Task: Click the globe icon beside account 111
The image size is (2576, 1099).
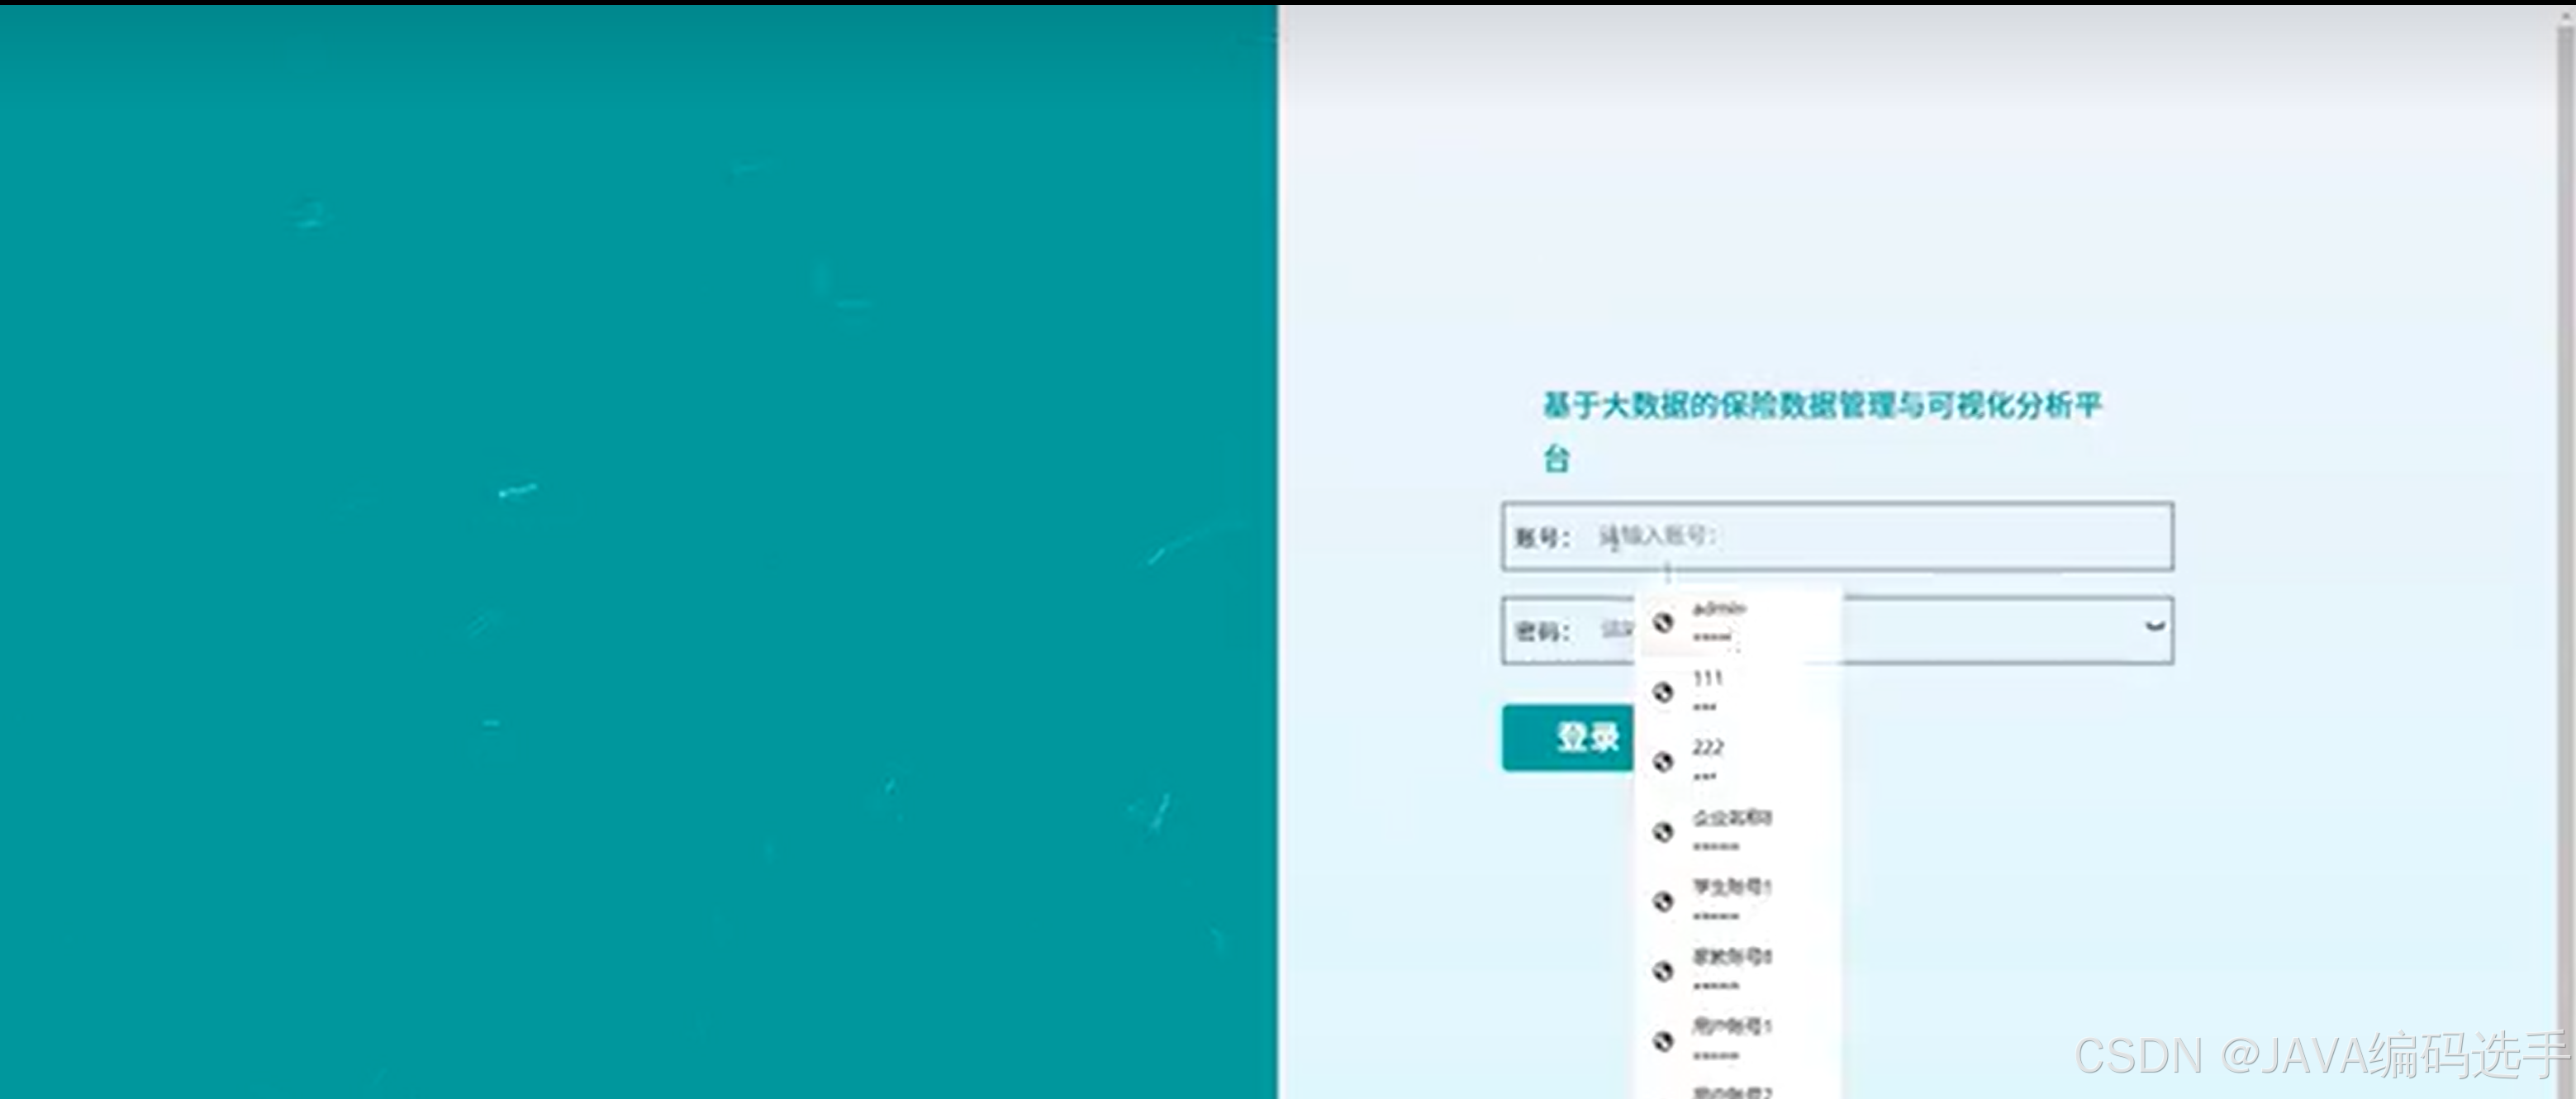Action: [1664, 692]
